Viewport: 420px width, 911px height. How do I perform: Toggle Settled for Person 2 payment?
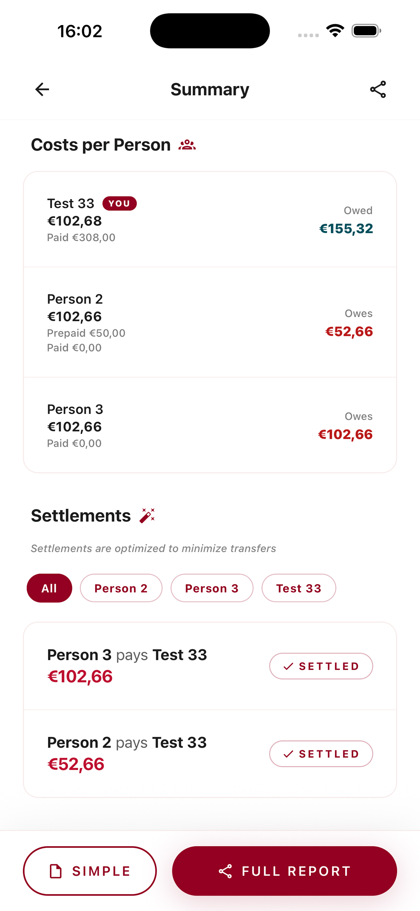[x=321, y=754]
